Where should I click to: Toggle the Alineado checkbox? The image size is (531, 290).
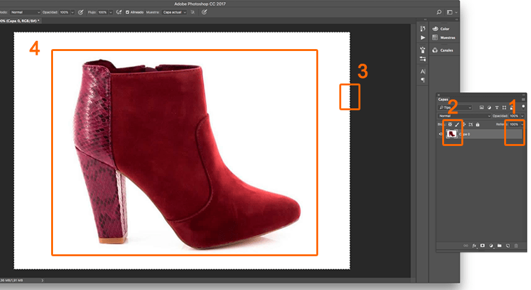click(127, 12)
